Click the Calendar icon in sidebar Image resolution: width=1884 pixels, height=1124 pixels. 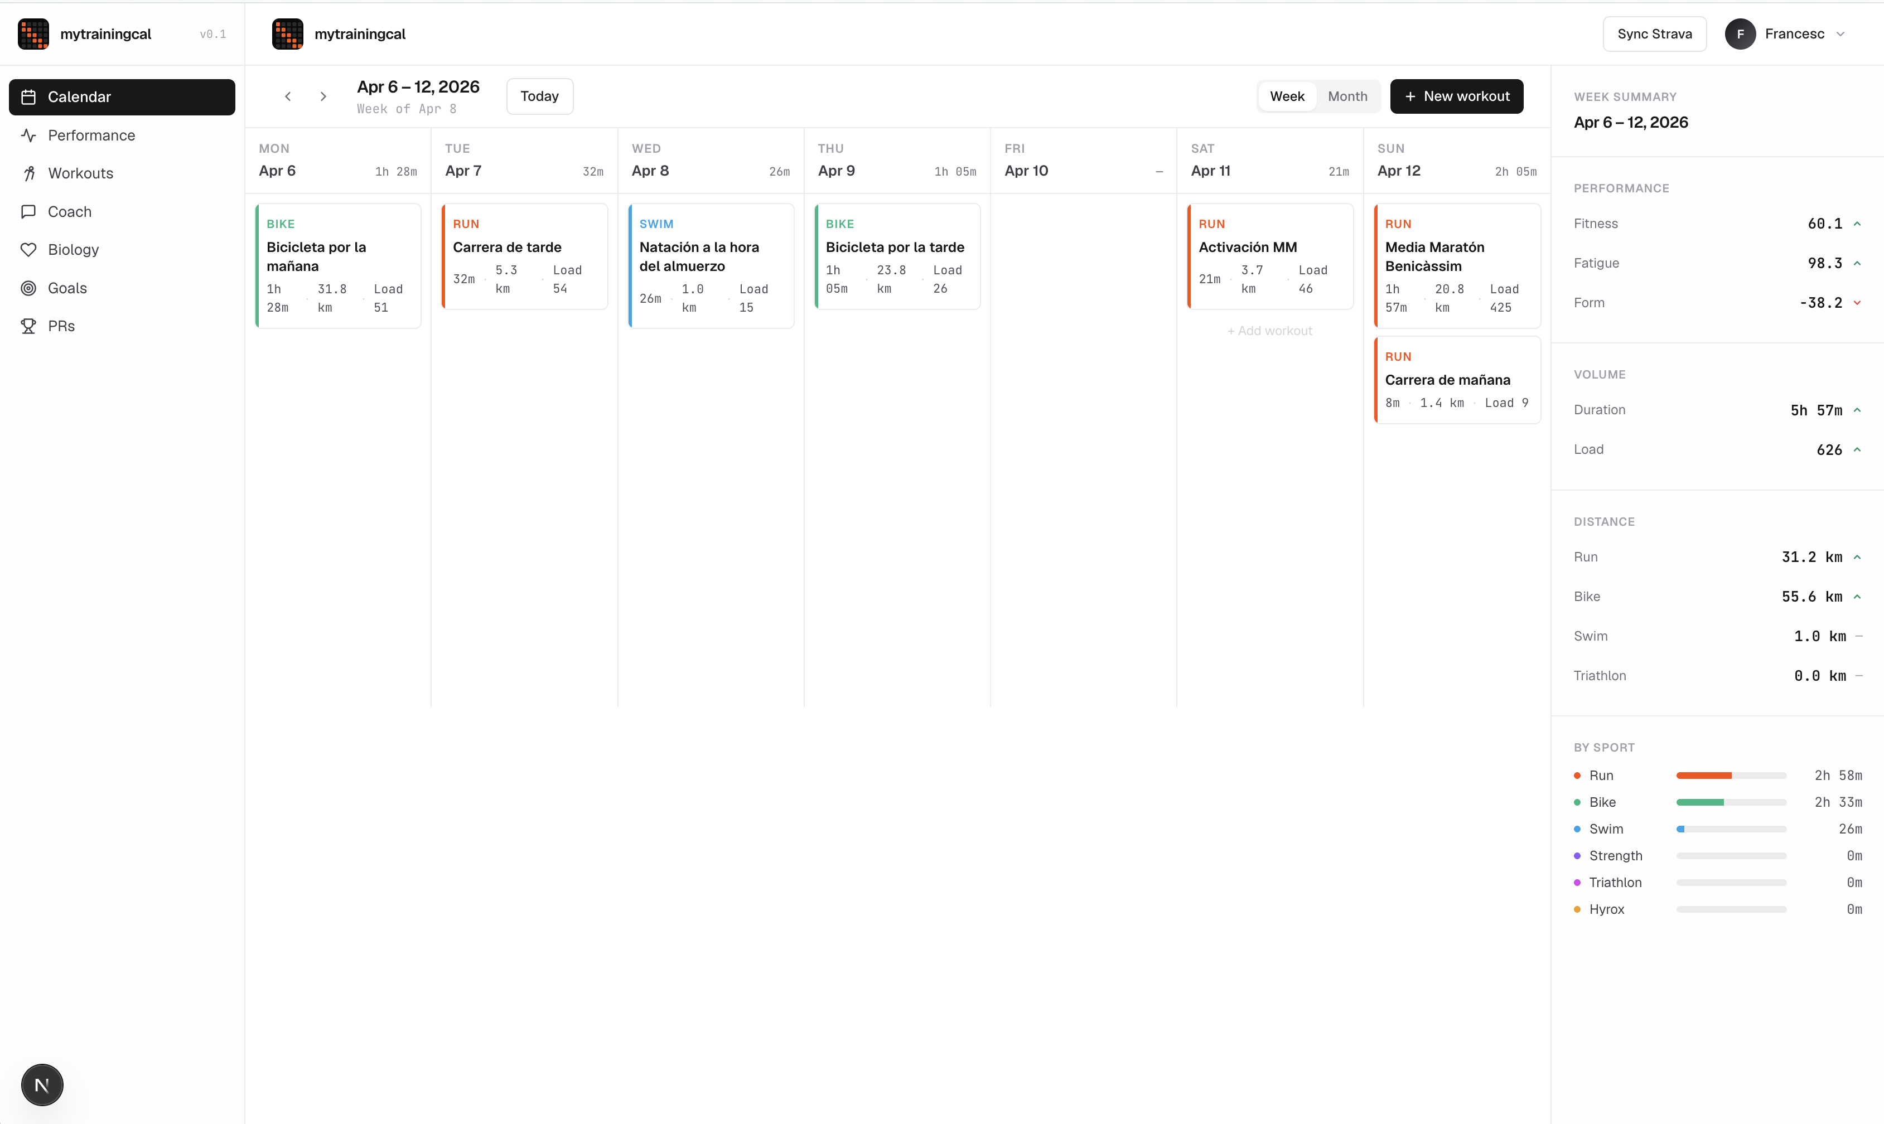[29, 97]
